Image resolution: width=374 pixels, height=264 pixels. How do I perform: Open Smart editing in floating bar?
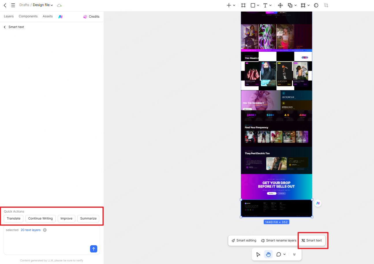pyautogui.click(x=244, y=241)
